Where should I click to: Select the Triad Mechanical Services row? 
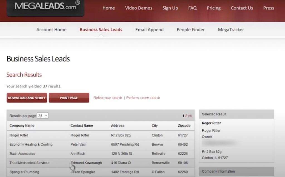[100, 163]
